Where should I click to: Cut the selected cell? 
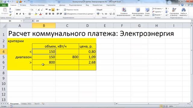pyautogui.click(x=10, y=9)
